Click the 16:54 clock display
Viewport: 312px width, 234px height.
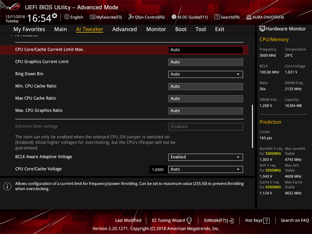[39, 18]
